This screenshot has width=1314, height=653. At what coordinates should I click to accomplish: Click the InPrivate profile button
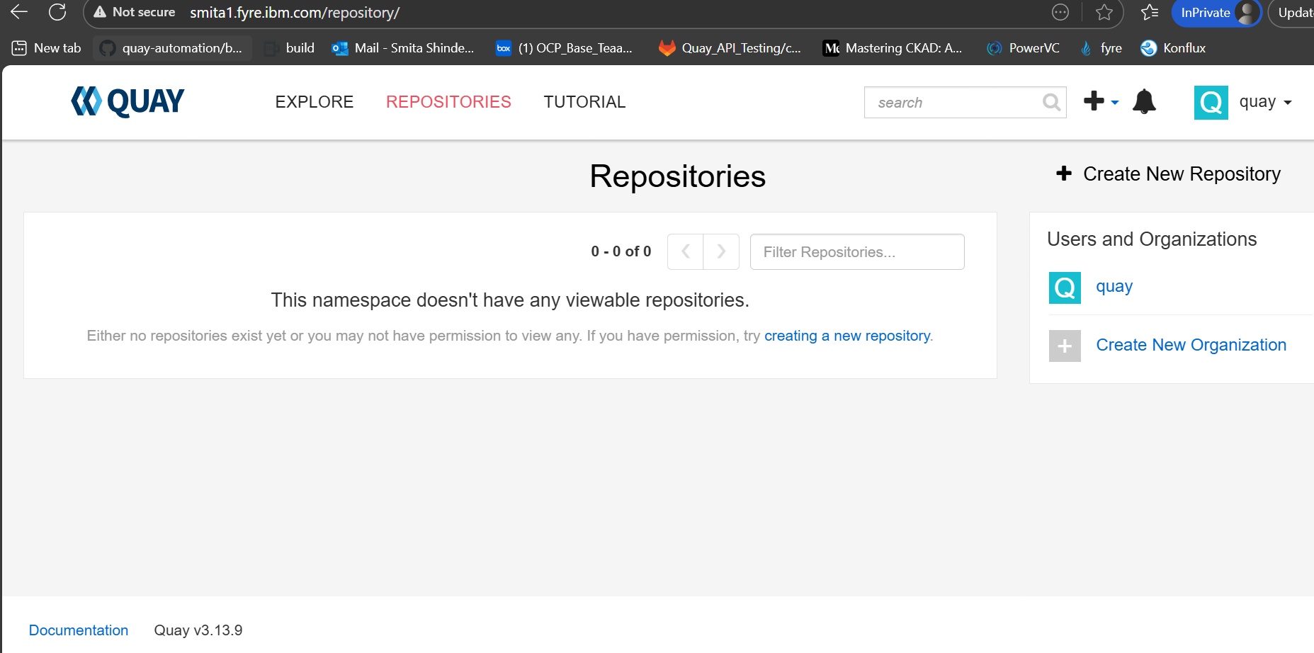point(1216,13)
